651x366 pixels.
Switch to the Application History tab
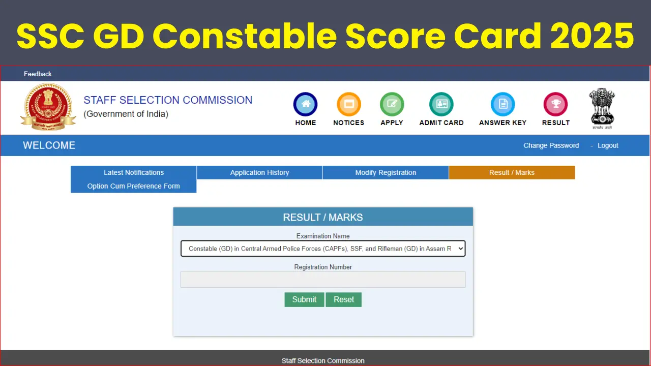coord(259,172)
